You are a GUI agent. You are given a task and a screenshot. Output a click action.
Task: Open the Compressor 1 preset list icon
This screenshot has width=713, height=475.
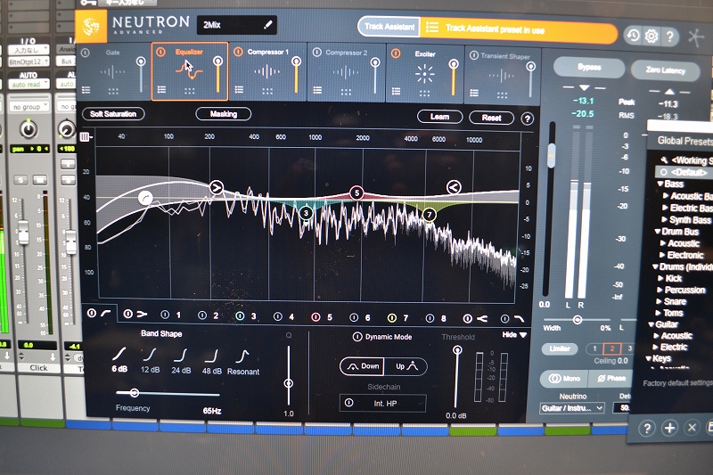tap(239, 89)
